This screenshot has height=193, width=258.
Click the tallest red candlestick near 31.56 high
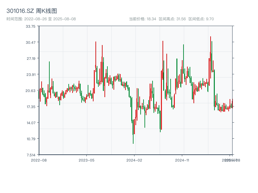[211, 58]
